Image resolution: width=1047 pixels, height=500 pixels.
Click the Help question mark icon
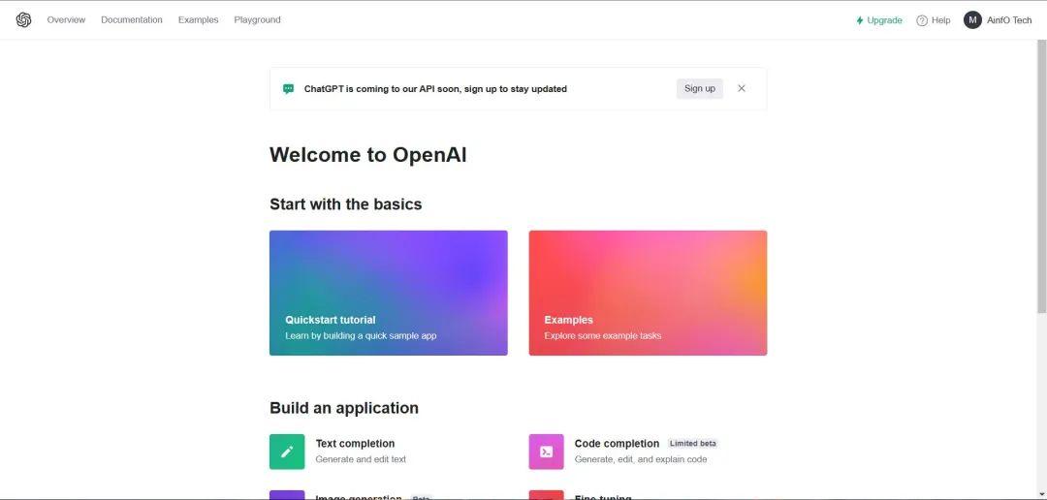point(922,20)
